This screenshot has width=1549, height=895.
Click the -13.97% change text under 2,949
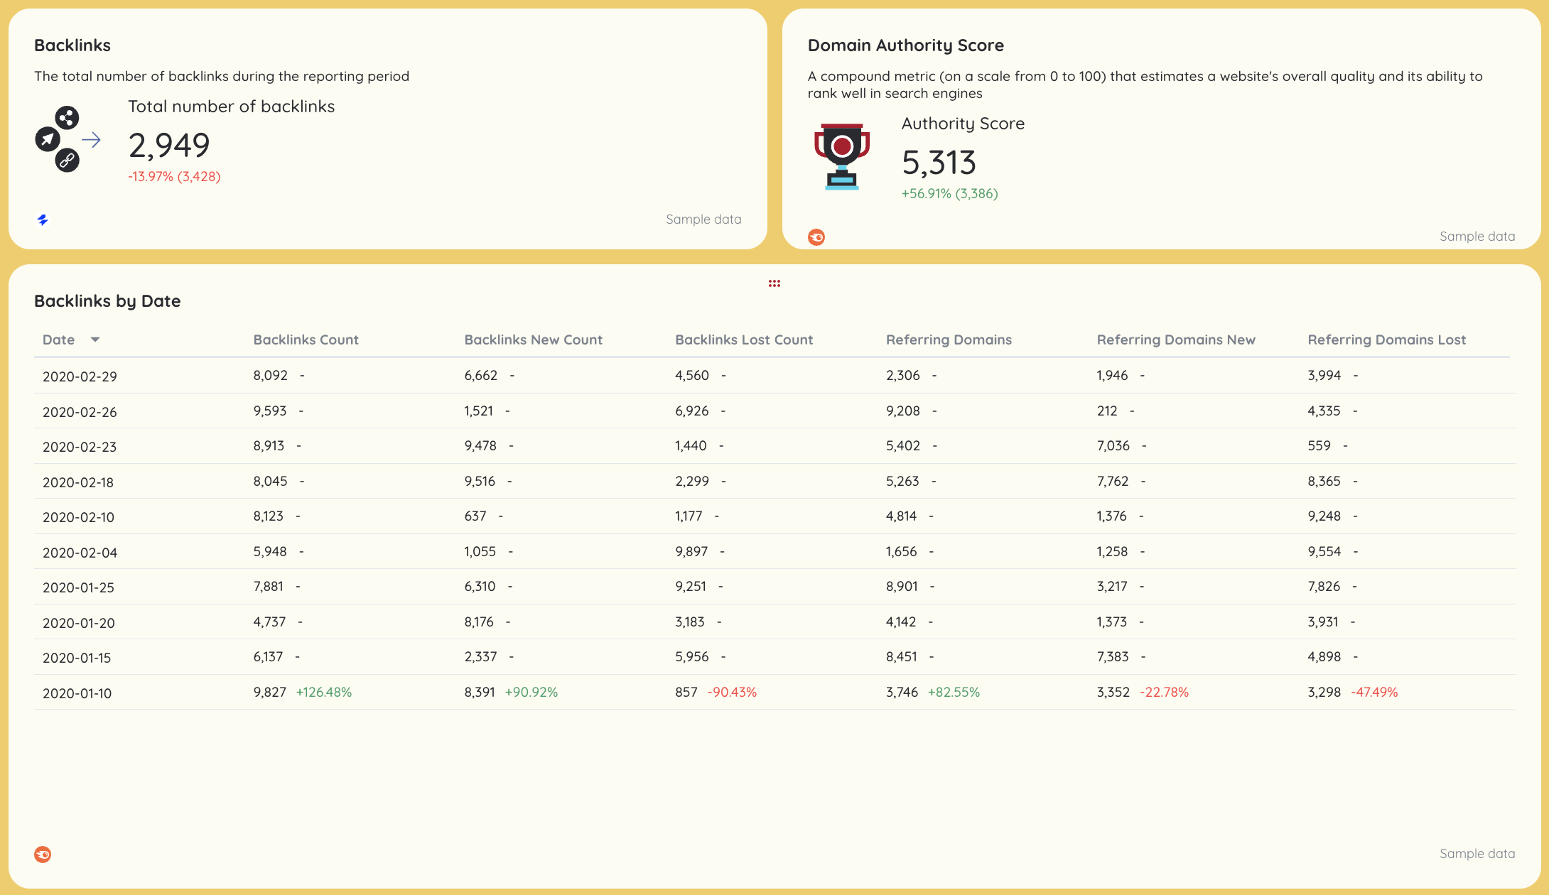click(x=174, y=176)
